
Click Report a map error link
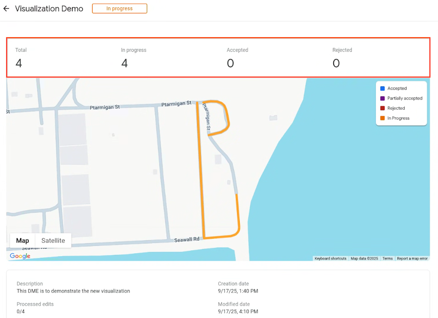[412, 258]
